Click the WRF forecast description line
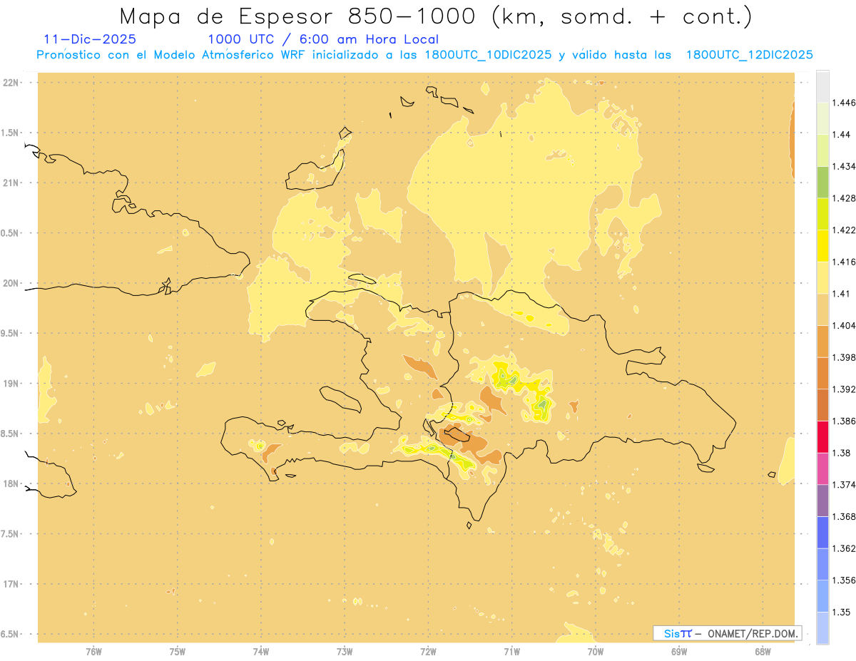The image size is (856, 661). [x=425, y=55]
